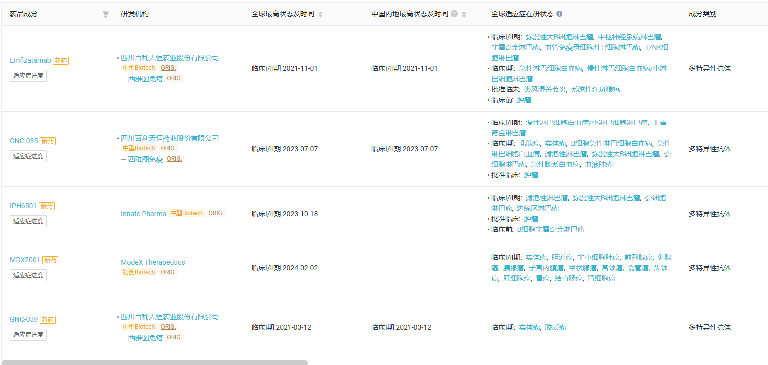The height and width of the screenshot is (365, 768).
Task: Open 实体瘤 link in GNC-039 row
Action: coord(529,327)
